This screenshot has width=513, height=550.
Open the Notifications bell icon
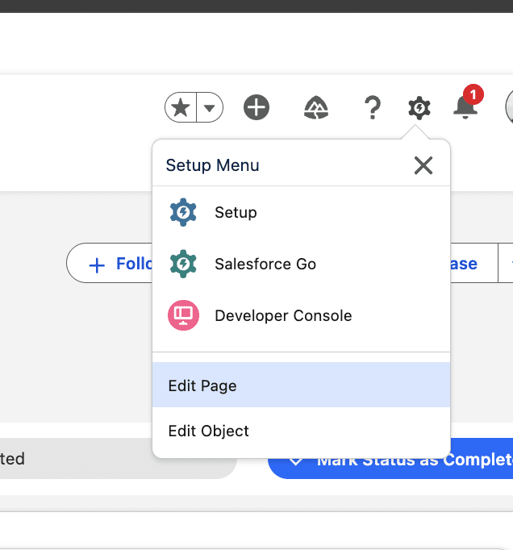pyautogui.click(x=465, y=106)
